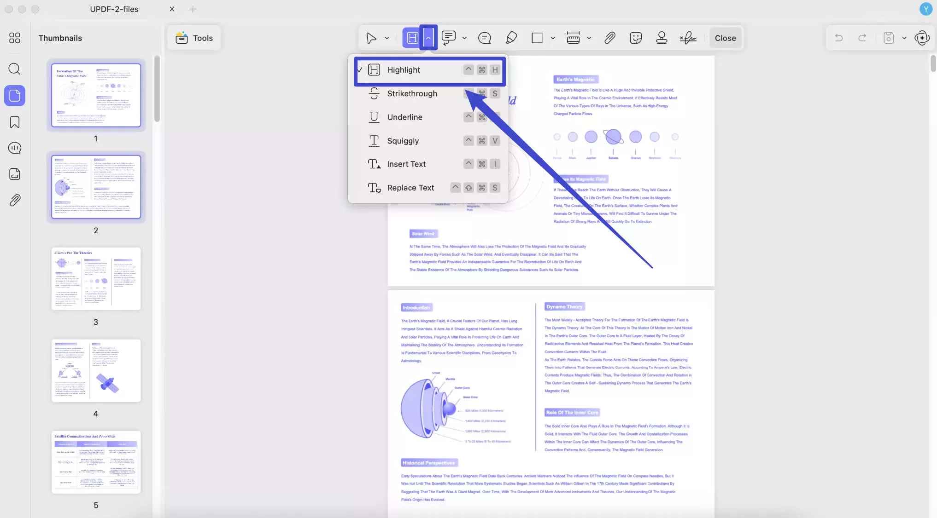Click the Attachment paperclip tool

[609, 38]
